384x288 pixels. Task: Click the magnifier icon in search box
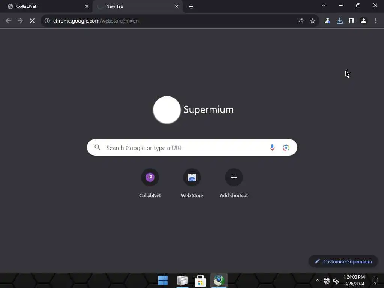pos(97,147)
